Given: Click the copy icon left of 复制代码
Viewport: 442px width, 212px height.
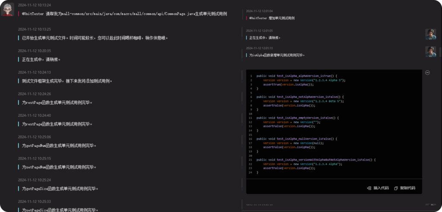Looking at the screenshot, I should [x=396, y=188].
